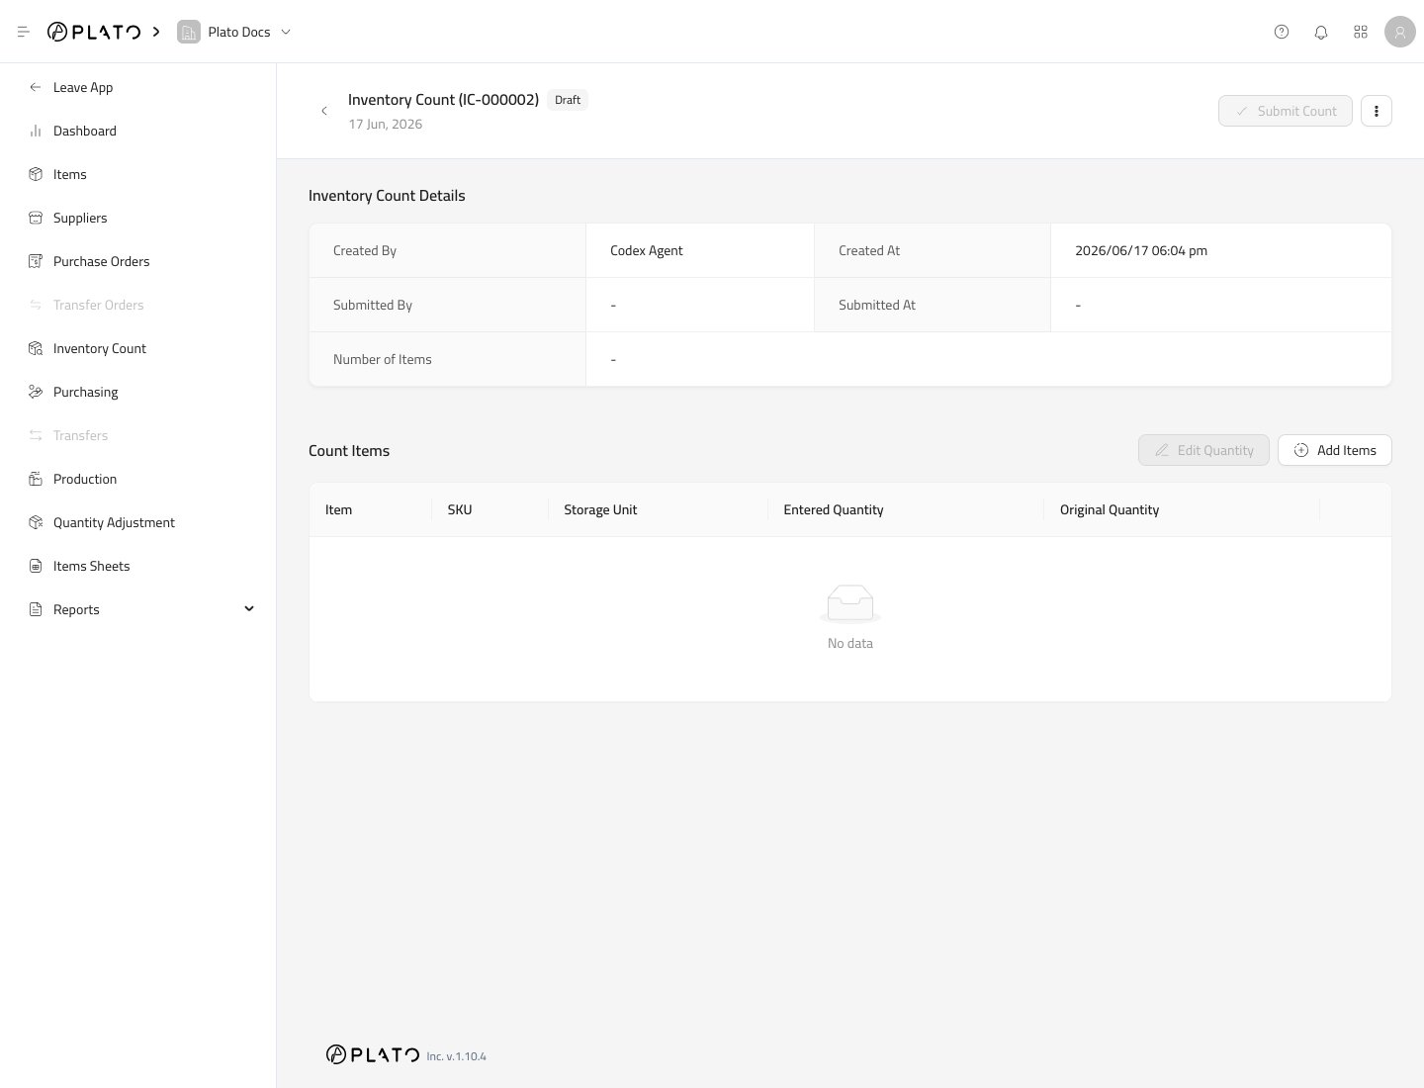Screen dimensions: 1424x1088
Task: Click the Transfer Orders arrows icon
Action: (36, 305)
